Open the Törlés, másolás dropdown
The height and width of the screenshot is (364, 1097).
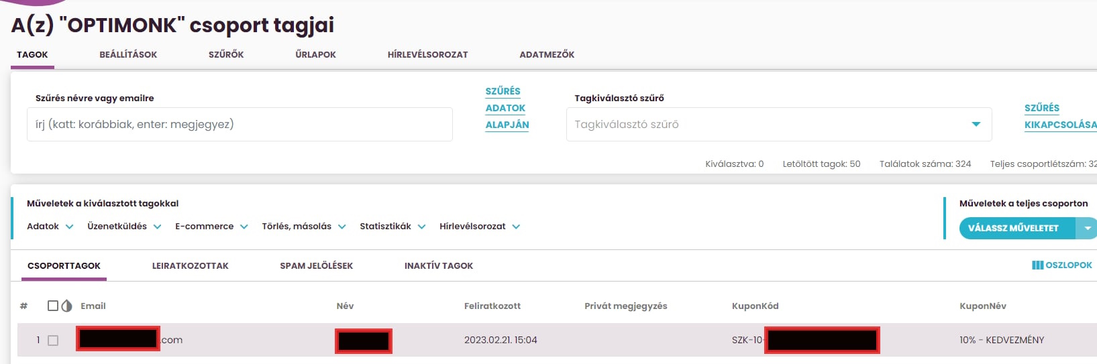tap(304, 227)
